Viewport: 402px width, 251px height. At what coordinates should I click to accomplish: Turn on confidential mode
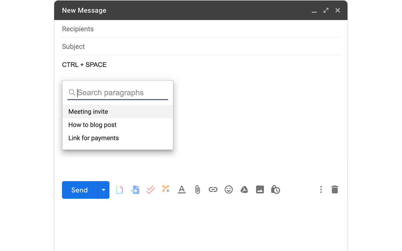(x=275, y=190)
